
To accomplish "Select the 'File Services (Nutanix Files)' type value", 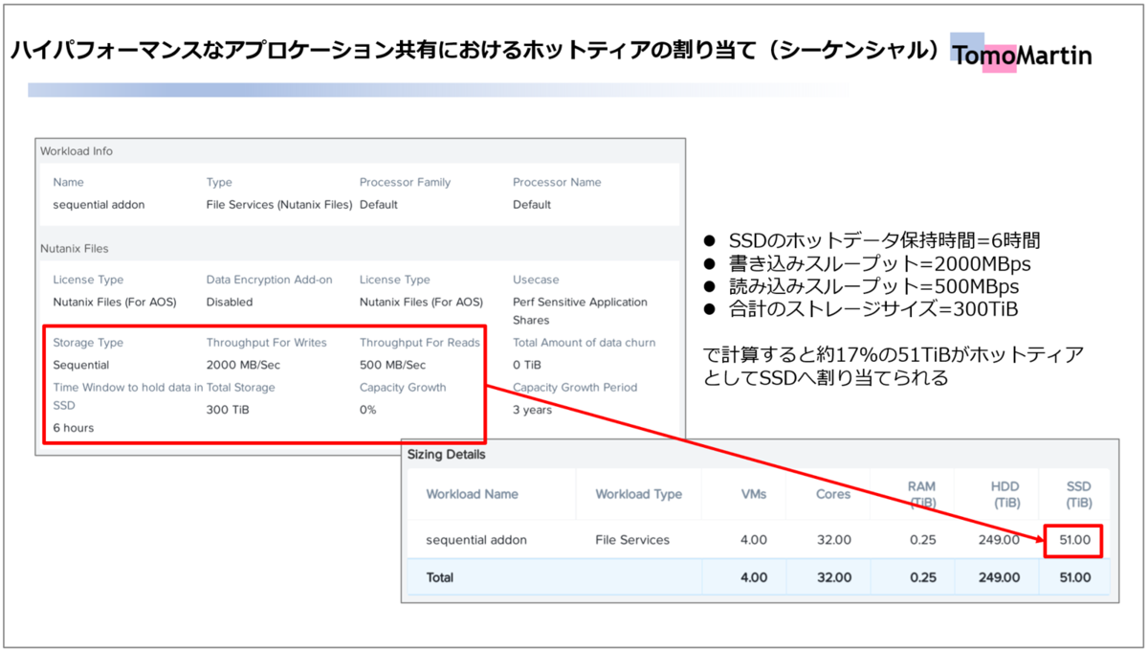I will coord(279,204).
